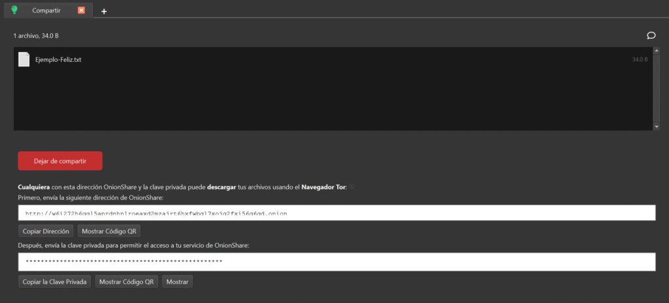Select the Ejemplo-Feliz.txt file name
Screen dimensions: 669x303
pos(58,59)
